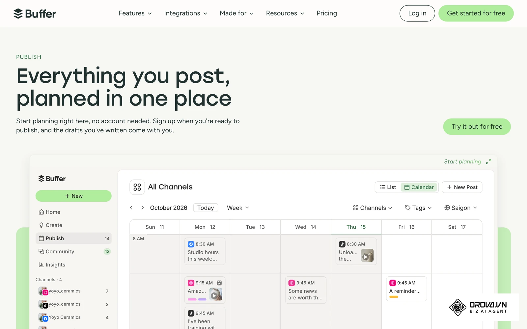Open the Saigon timezone dropdown

click(460, 208)
